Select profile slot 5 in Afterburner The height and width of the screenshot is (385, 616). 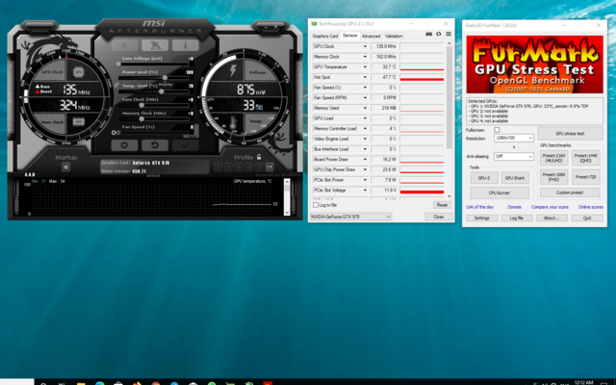[259, 167]
